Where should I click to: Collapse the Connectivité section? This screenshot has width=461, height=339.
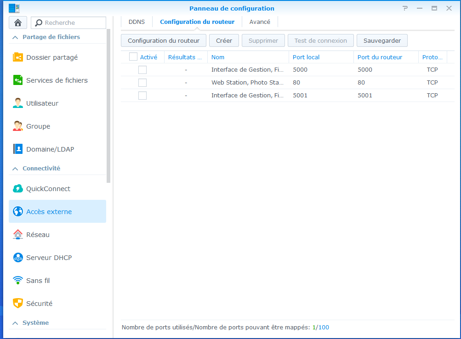(15, 169)
